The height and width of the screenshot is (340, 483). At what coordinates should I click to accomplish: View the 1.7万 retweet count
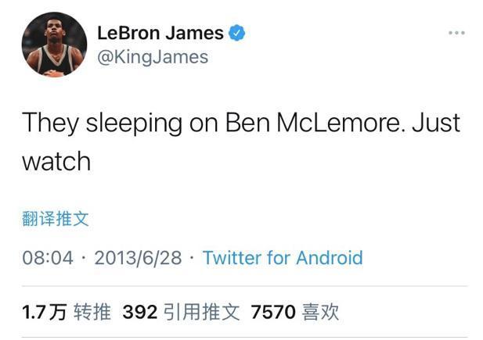tap(45, 312)
